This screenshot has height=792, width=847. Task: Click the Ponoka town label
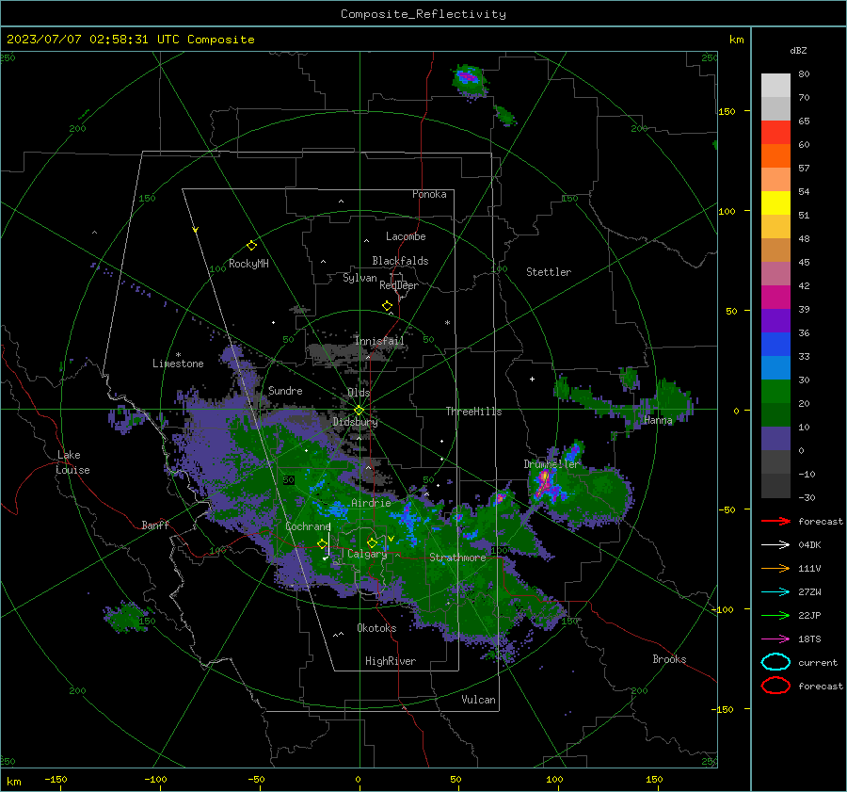(429, 194)
